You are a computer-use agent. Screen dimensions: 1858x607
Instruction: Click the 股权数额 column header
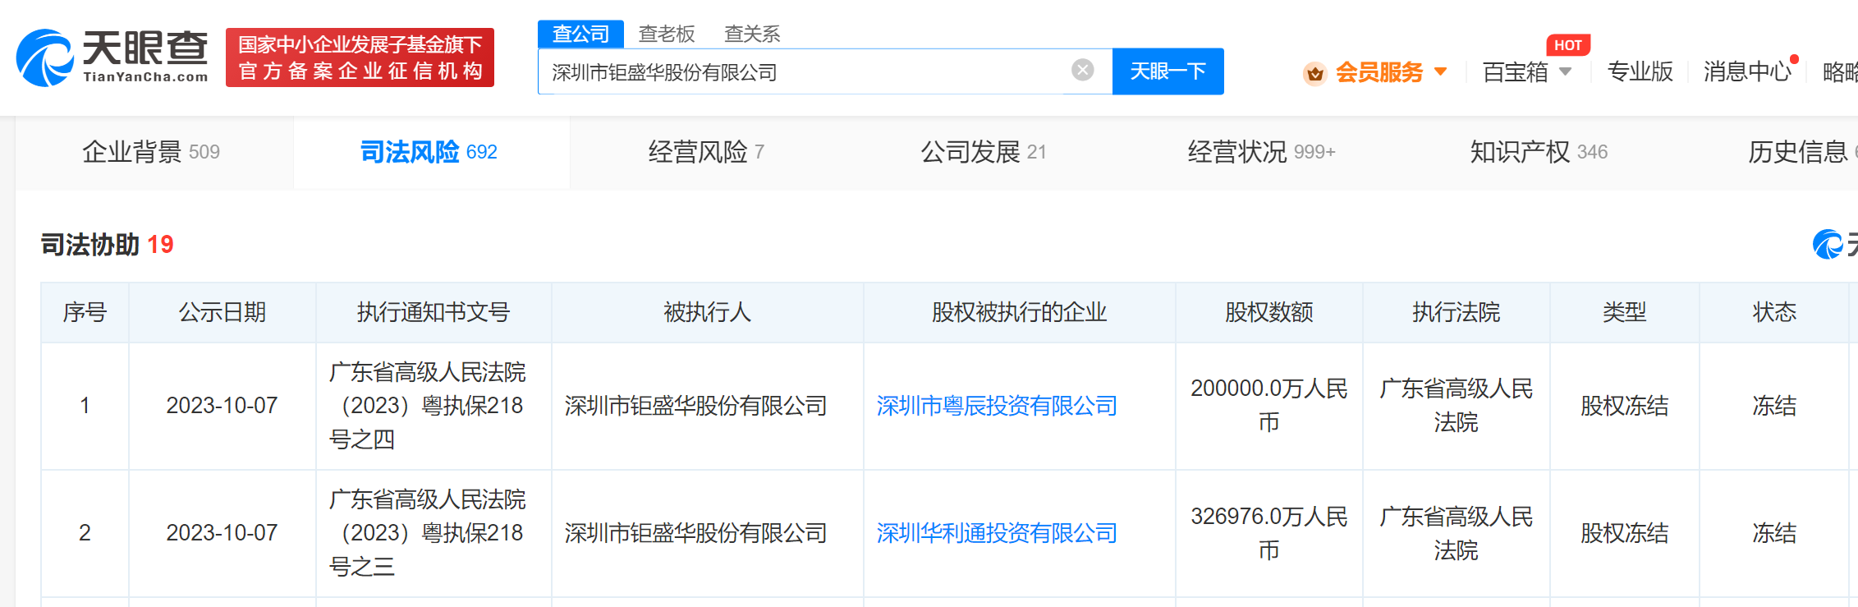click(1269, 312)
